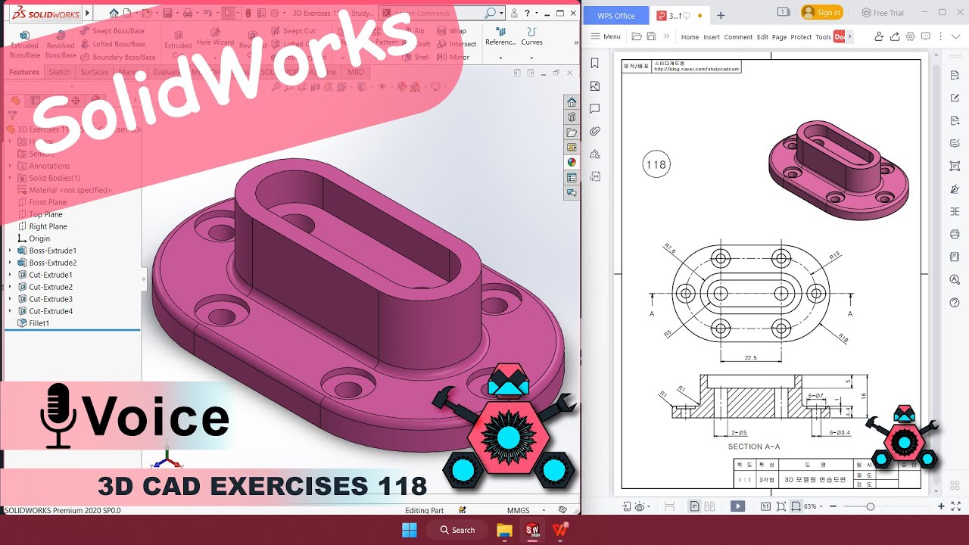The height and width of the screenshot is (545, 969).
Task: Click the SolidWorks Home icon
Action: click(114, 13)
